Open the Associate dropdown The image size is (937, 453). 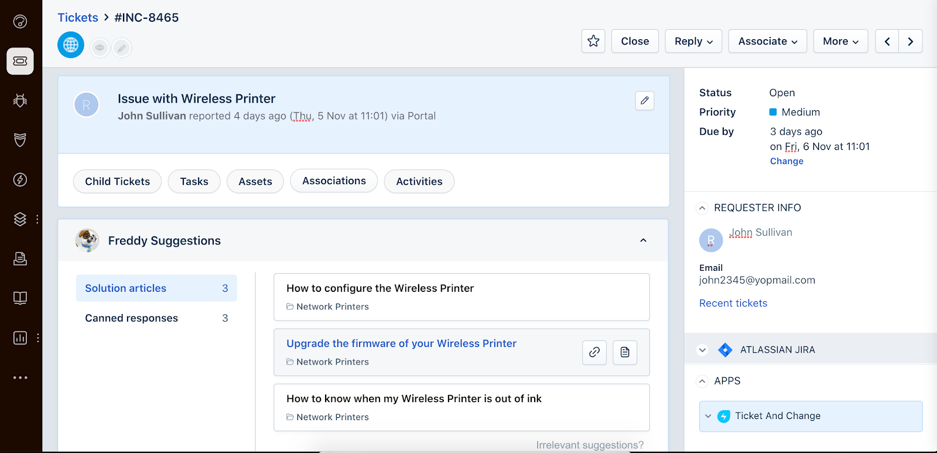768,41
